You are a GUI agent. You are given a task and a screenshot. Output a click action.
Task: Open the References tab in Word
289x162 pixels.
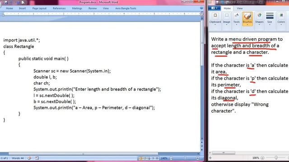tap(59, 8)
